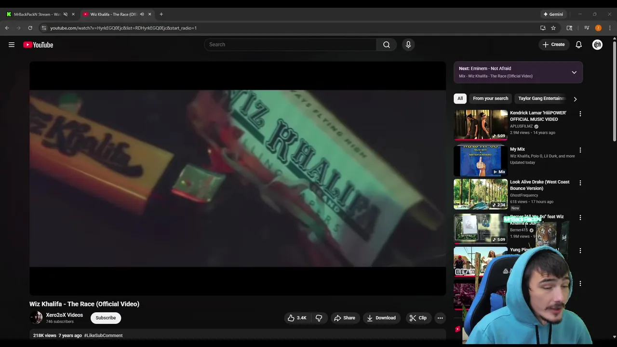Select Taylor Gang Entertainment filter chip

[541, 99]
